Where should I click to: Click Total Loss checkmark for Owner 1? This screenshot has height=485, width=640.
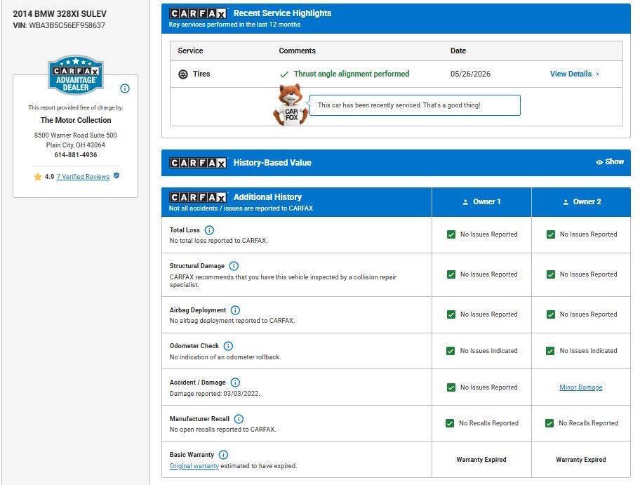click(x=451, y=234)
